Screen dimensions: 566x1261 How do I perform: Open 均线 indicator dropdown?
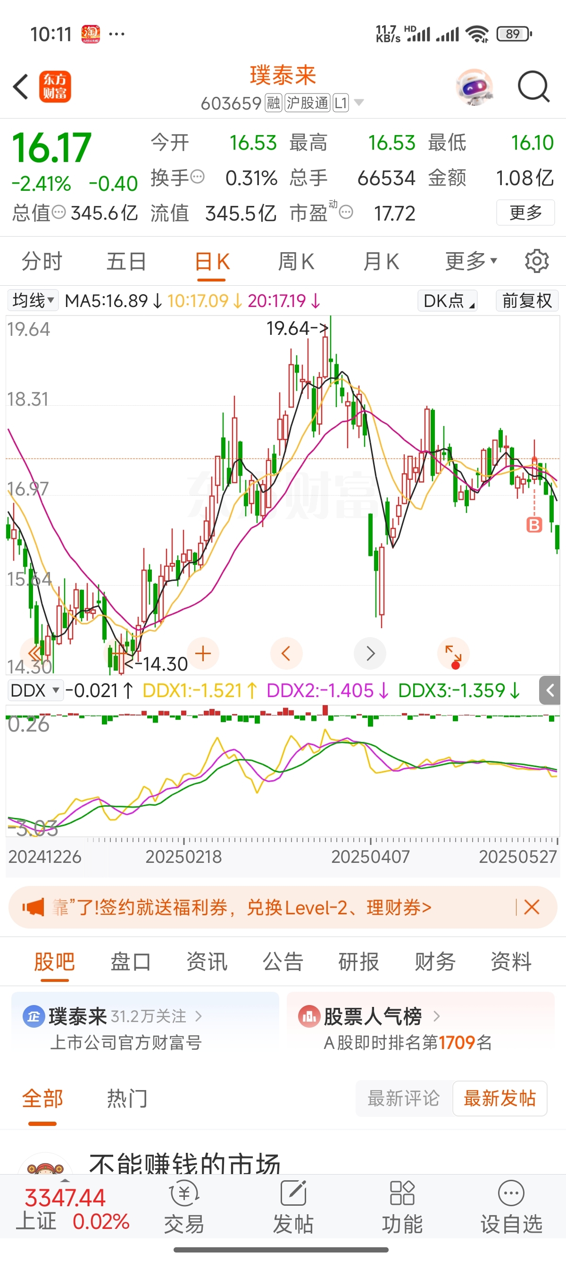[x=33, y=300]
